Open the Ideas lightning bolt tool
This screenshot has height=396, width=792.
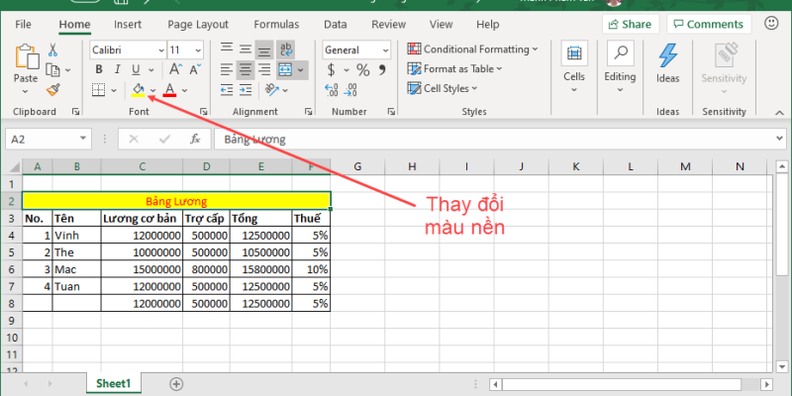coord(668,63)
